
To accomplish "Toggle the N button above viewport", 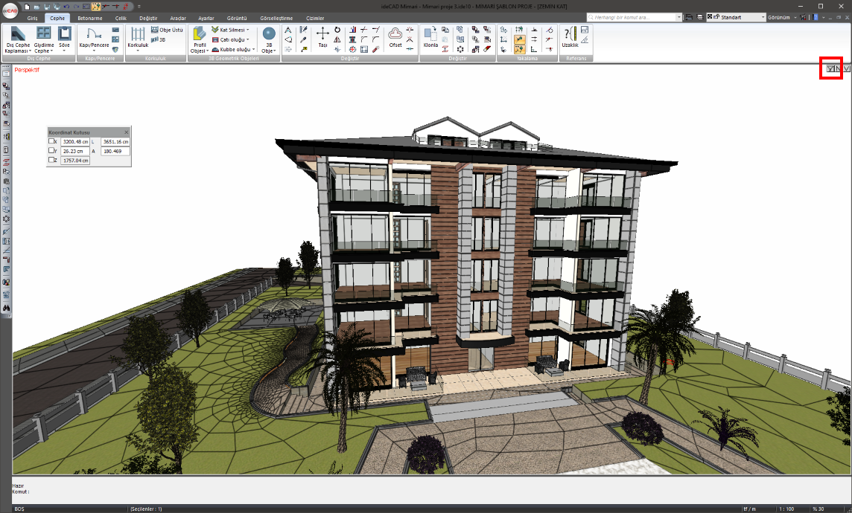I will [x=838, y=68].
